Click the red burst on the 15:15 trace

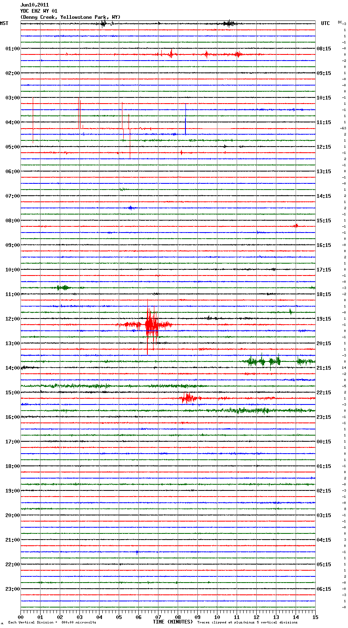coord(188,398)
